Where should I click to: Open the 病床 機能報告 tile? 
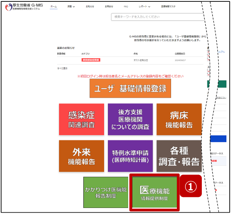(179, 119)
